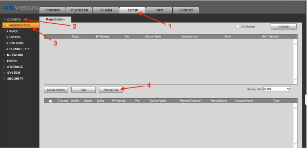Click the Add button
Viewport: 307px width, 148px height.
click(x=83, y=90)
